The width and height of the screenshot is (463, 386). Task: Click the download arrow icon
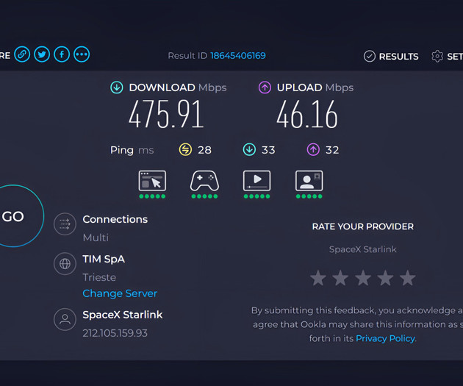coord(117,87)
